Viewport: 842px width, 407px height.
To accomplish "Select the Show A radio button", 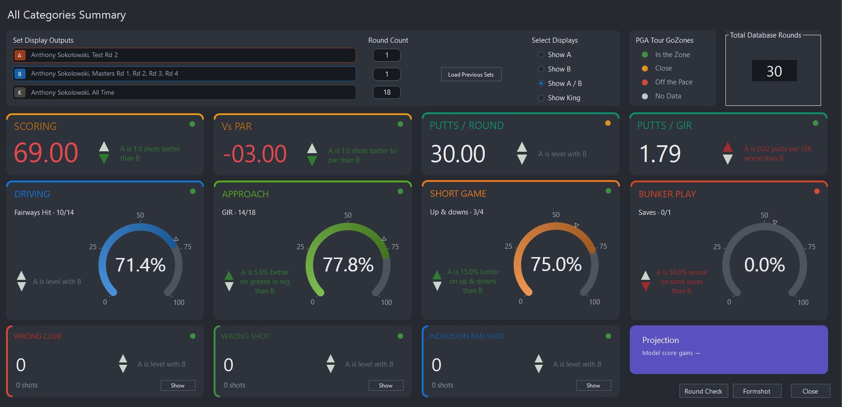I will pos(541,55).
